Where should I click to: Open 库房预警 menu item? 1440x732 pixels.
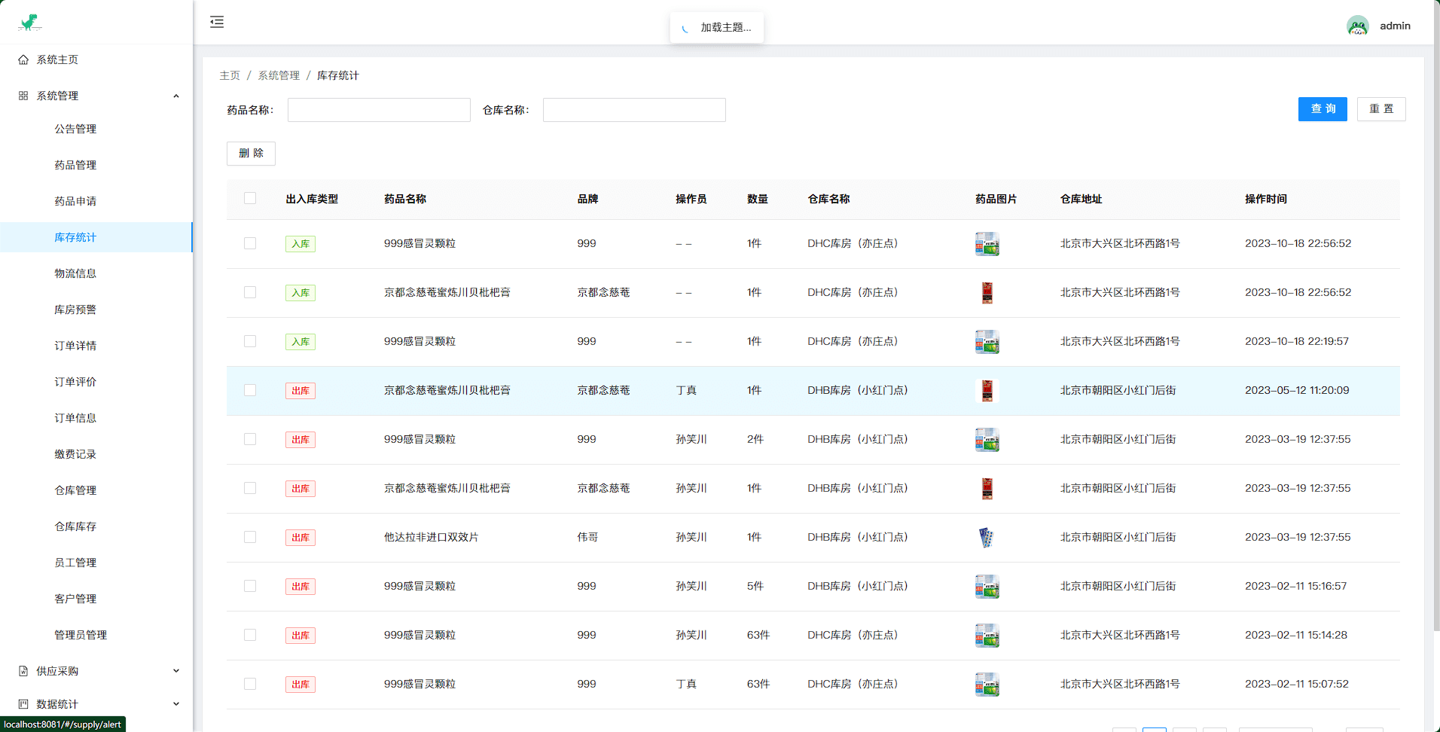(x=96, y=310)
